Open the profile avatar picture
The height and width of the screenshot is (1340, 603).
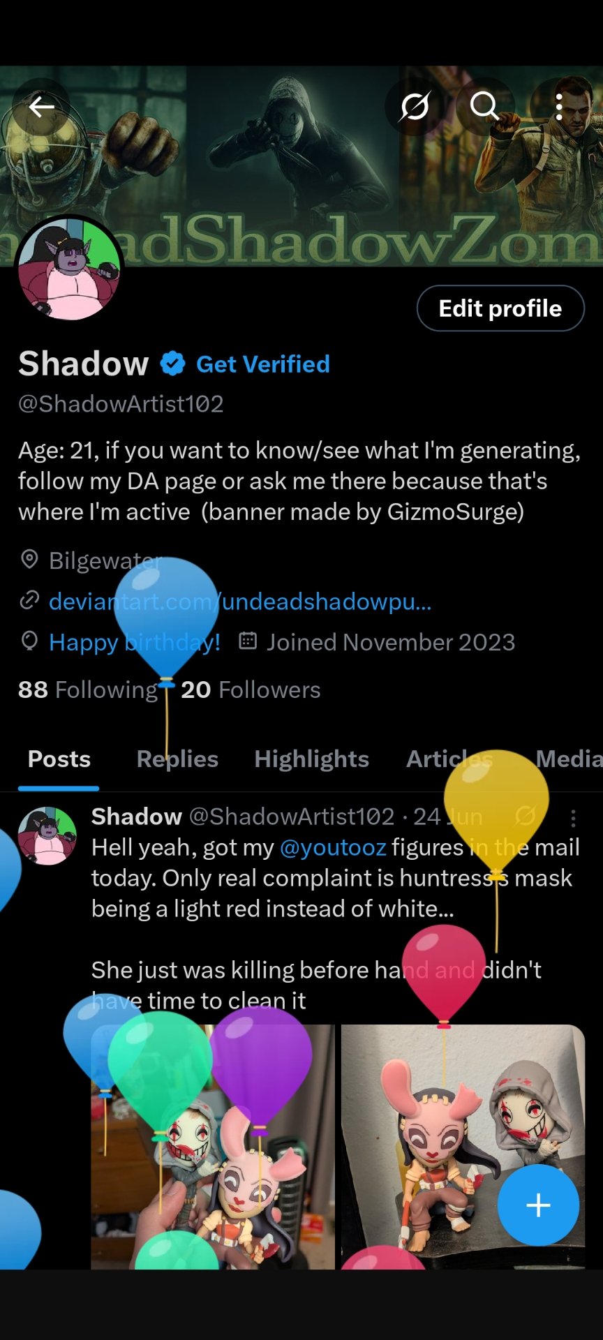[x=69, y=269]
